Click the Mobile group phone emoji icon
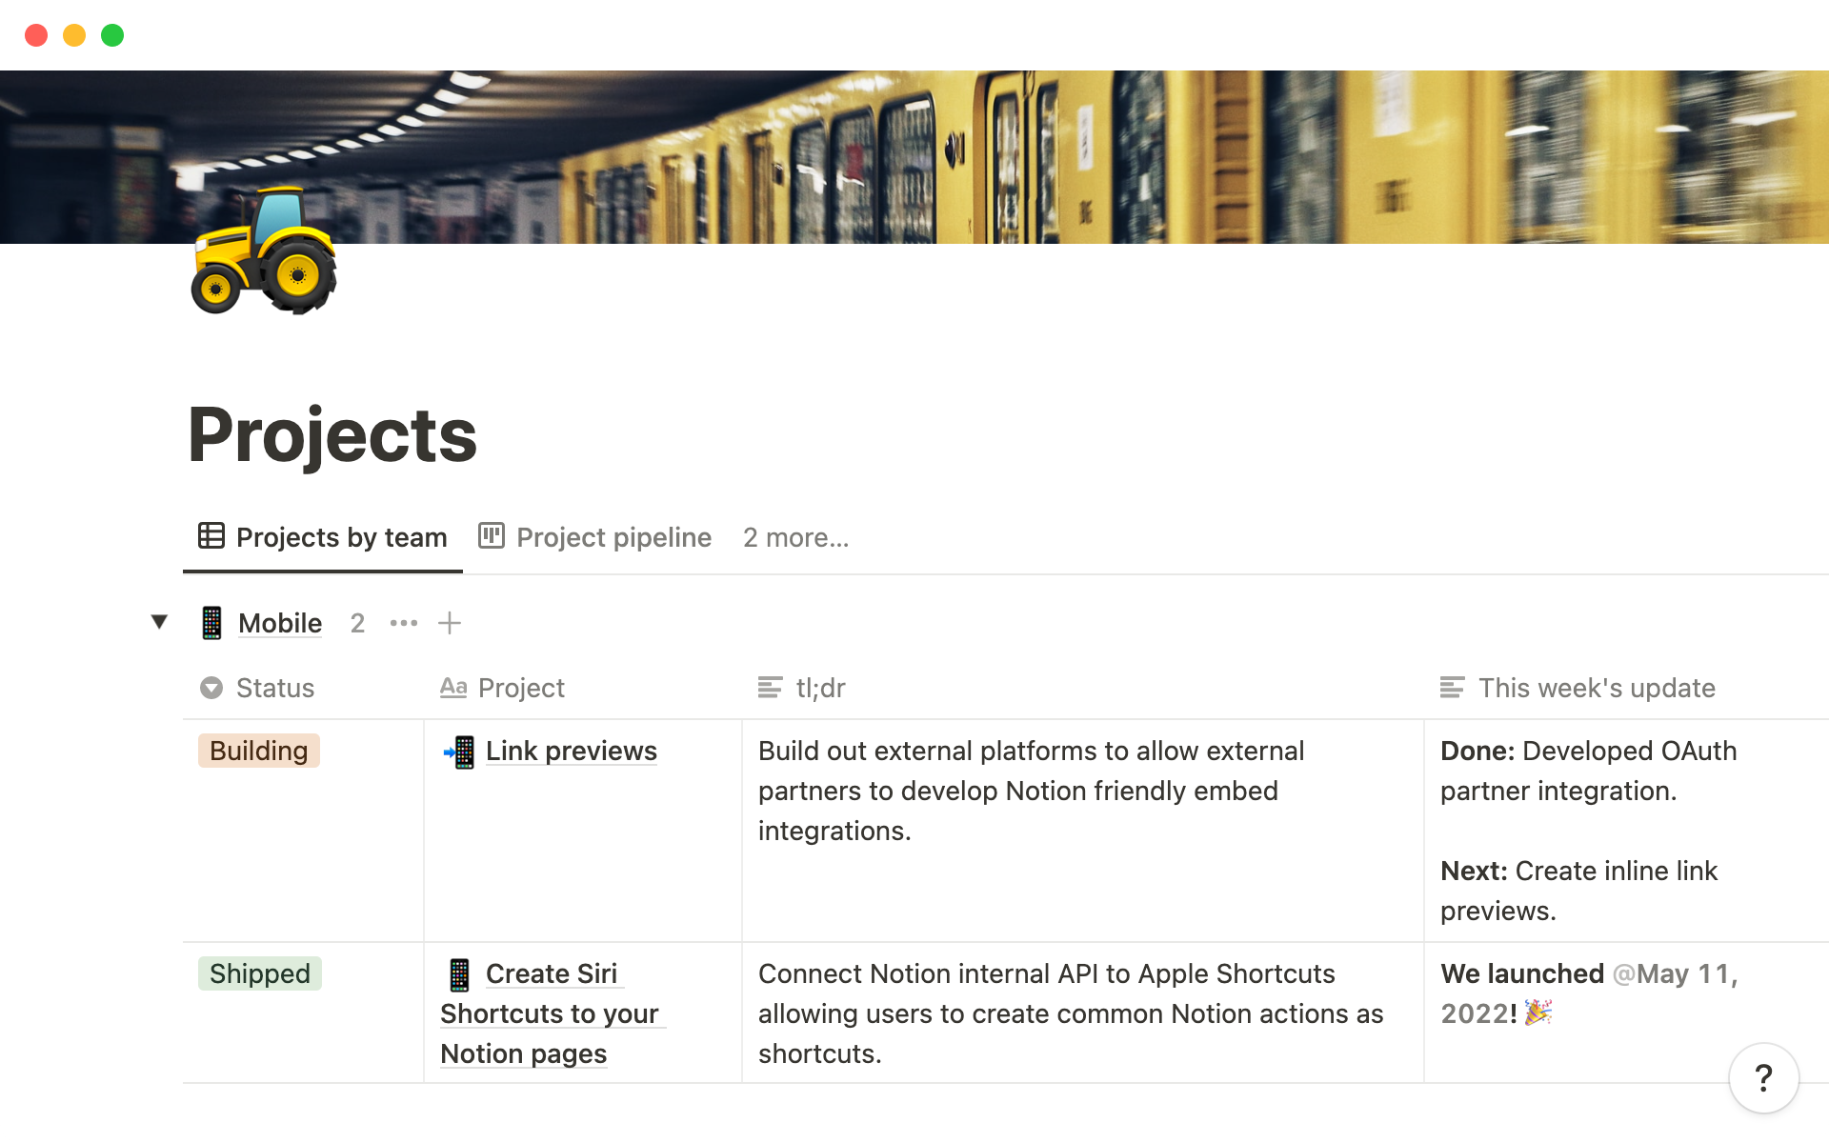The height and width of the screenshot is (1143, 1829). (211, 623)
